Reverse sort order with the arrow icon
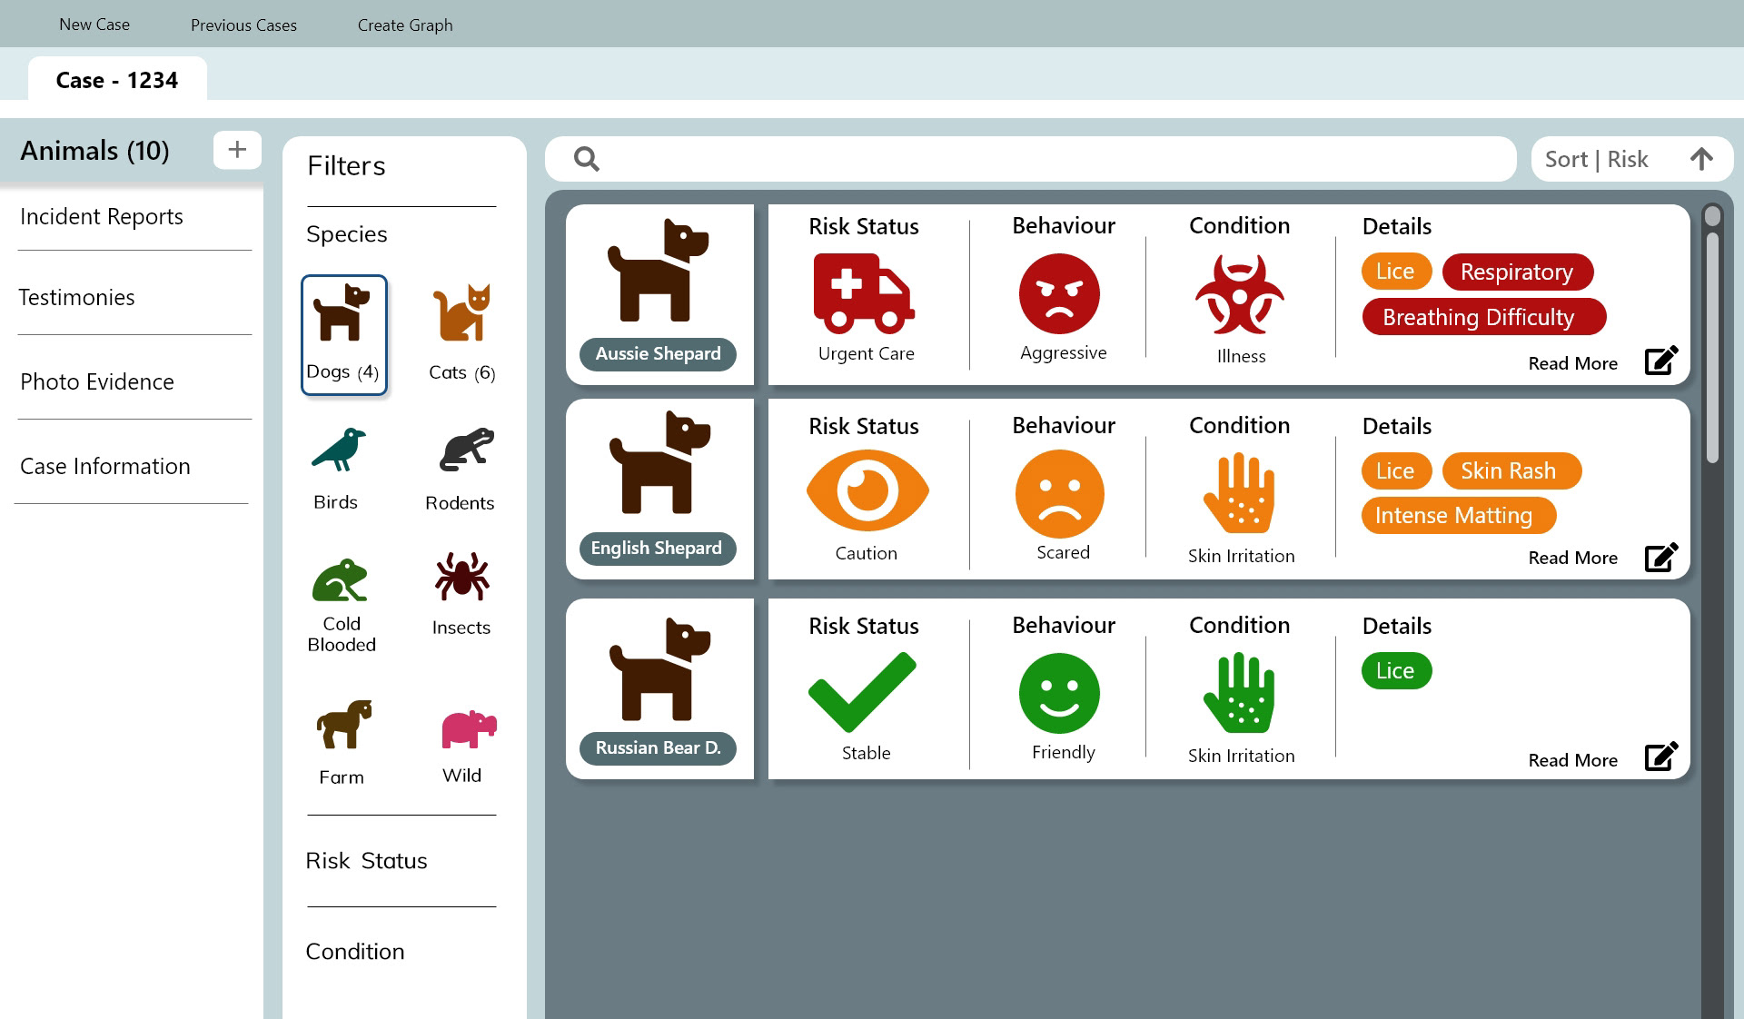Viewport: 1744px width, 1019px height. tap(1701, 159)
